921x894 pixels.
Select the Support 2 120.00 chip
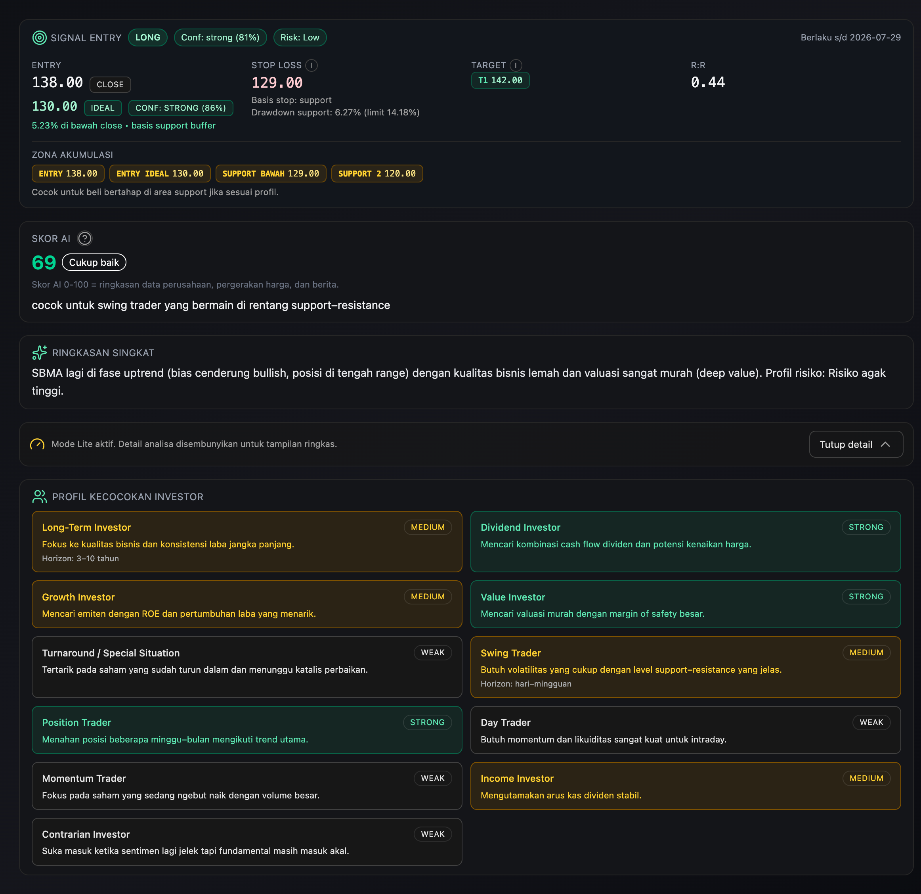(376, 174)
